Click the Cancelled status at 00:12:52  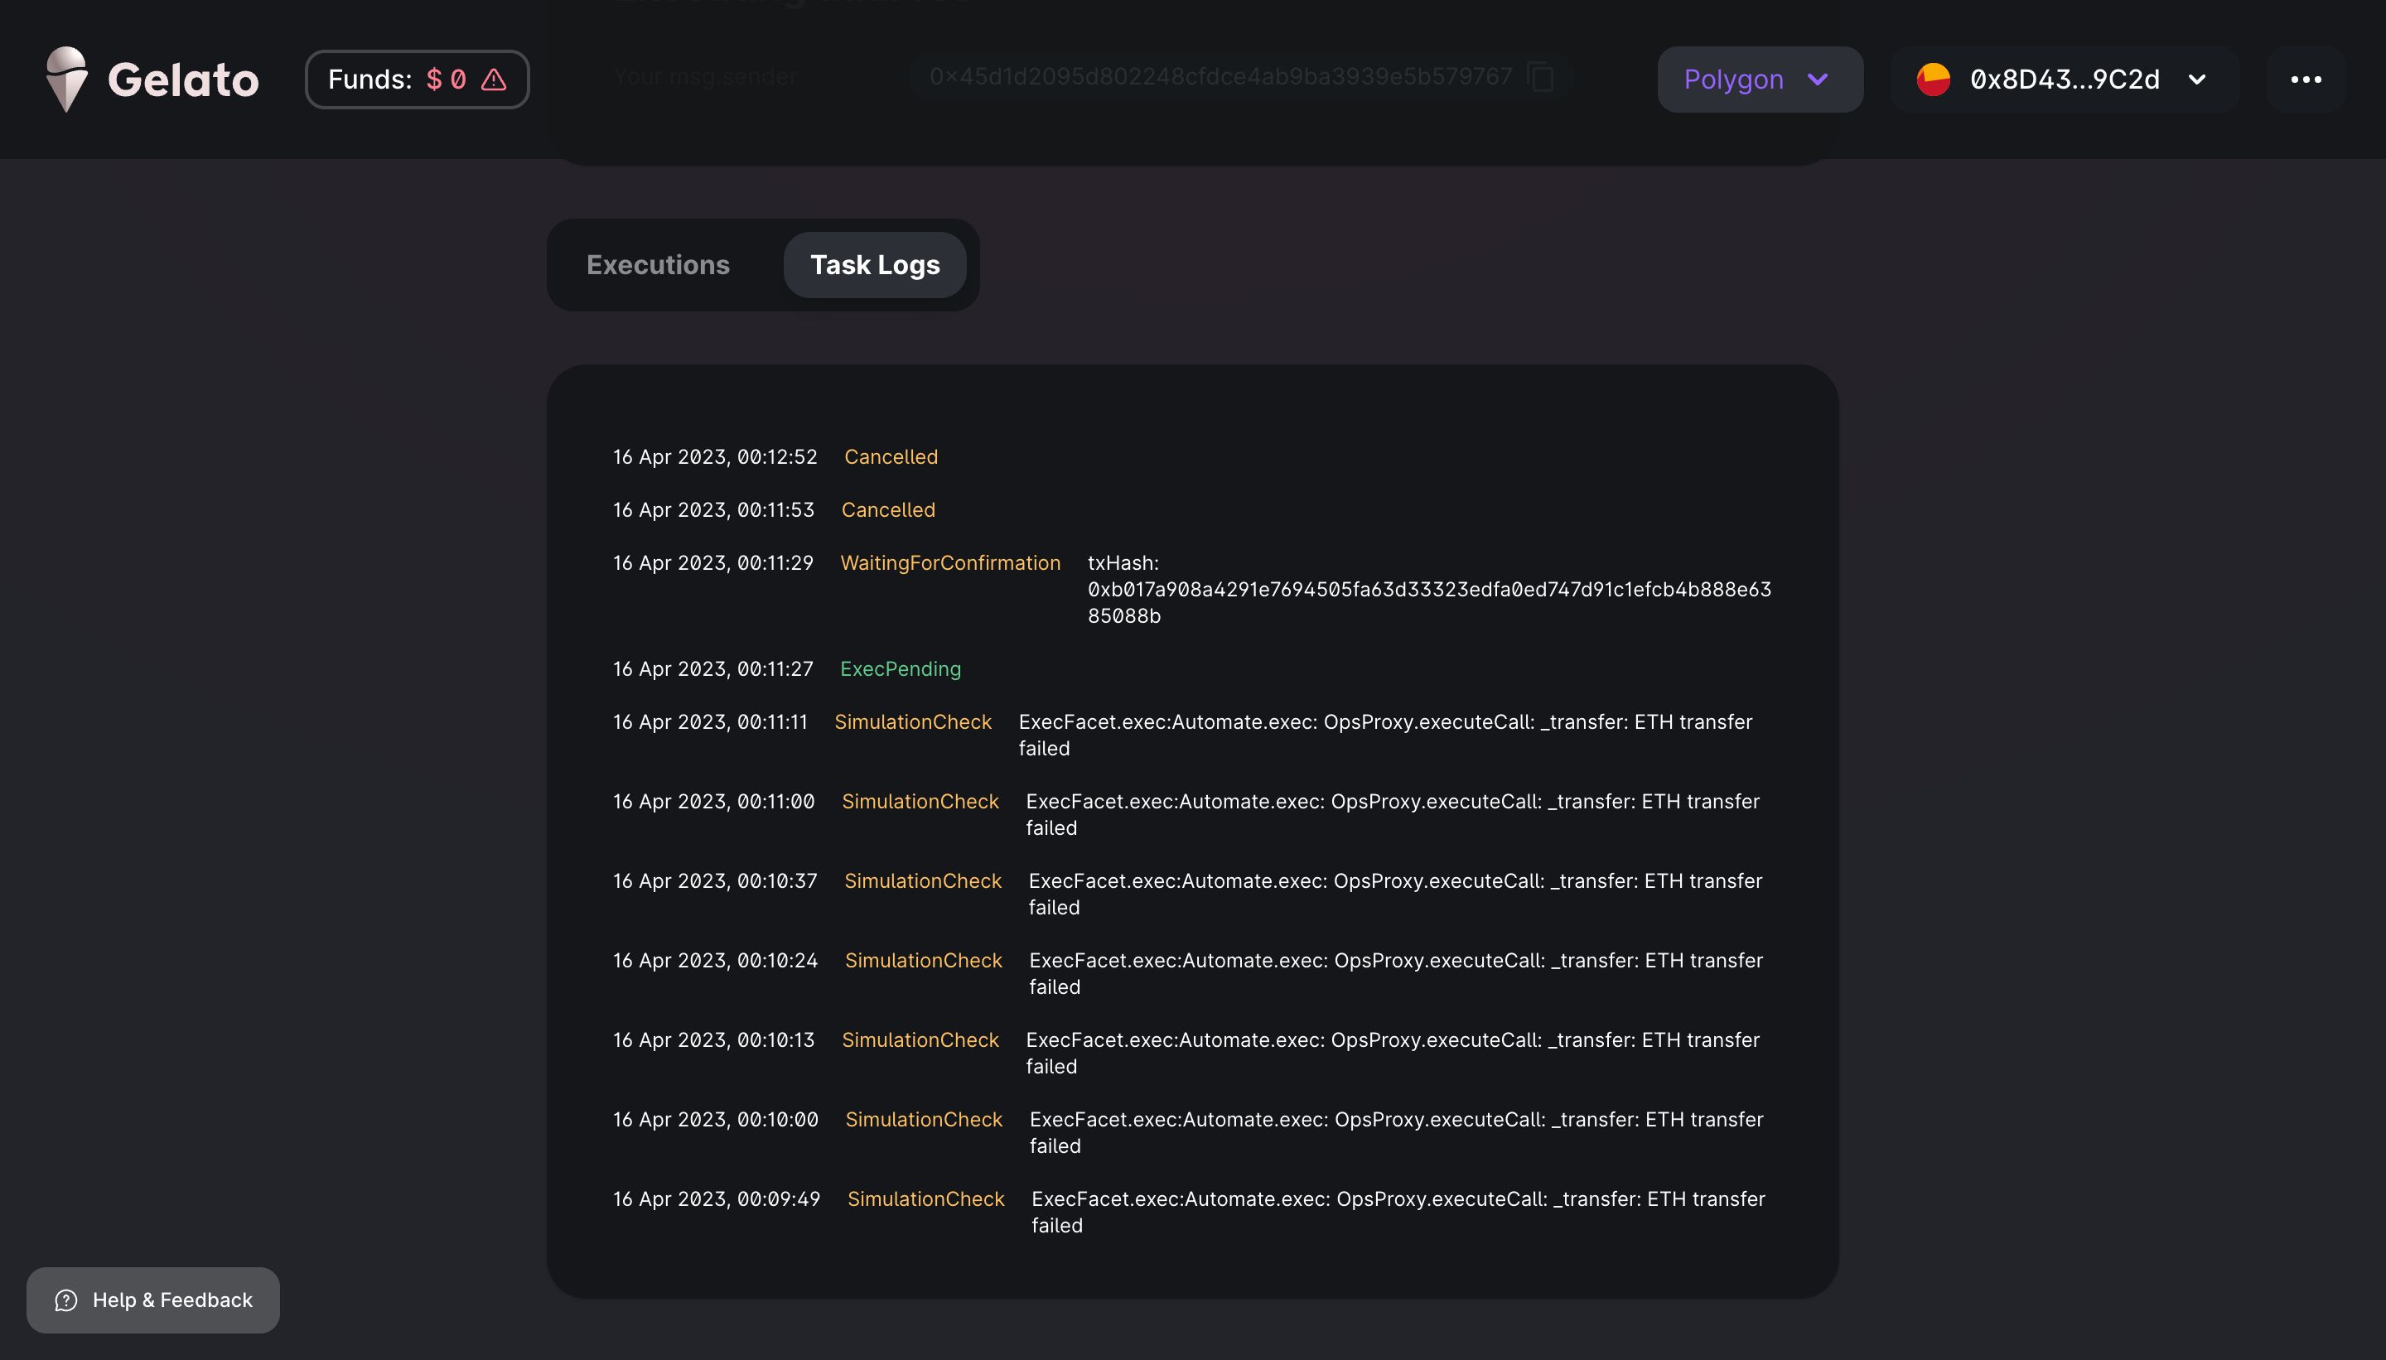[891, 456]
